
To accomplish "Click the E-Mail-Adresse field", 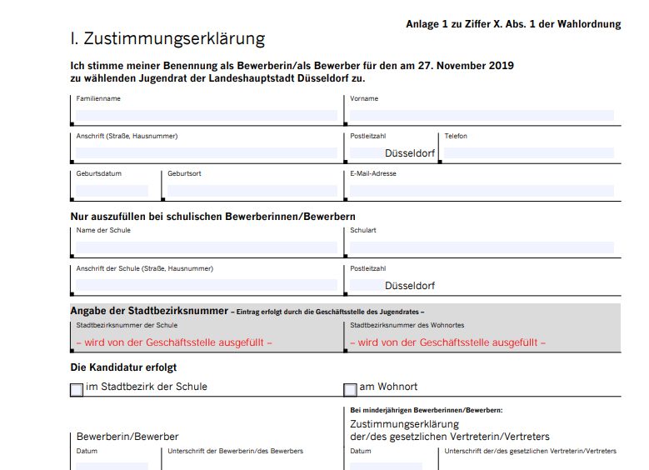I will [481, 191].
